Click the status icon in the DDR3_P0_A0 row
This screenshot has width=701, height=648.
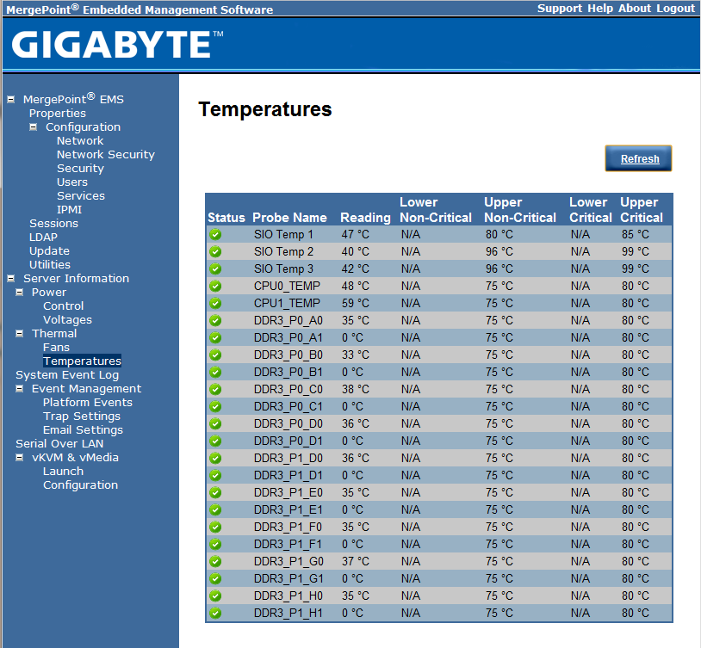[x=215, y=320]
